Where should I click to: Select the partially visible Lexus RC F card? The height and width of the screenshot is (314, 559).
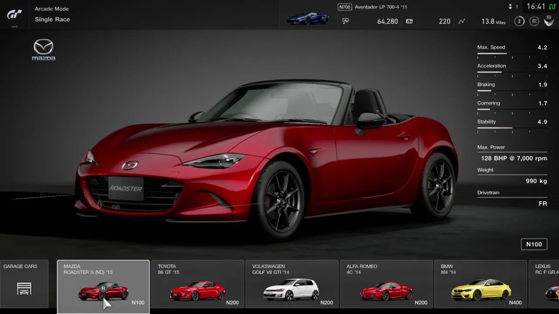click(544, 284)
